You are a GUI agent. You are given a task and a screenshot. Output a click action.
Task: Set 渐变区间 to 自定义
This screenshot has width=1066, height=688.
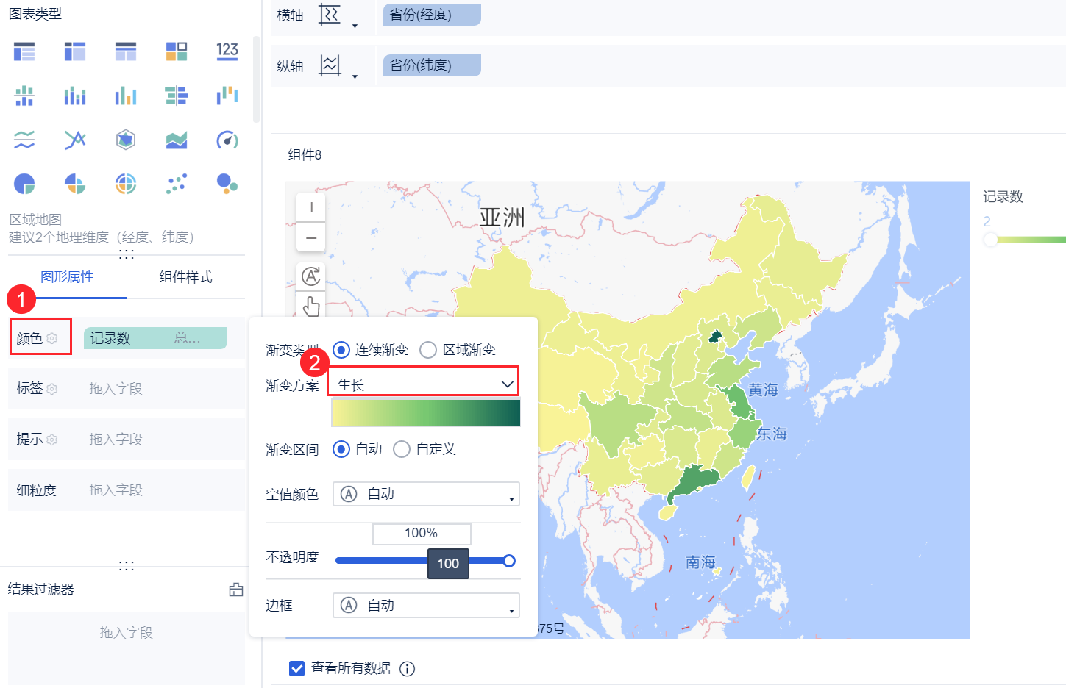[402, 449]
